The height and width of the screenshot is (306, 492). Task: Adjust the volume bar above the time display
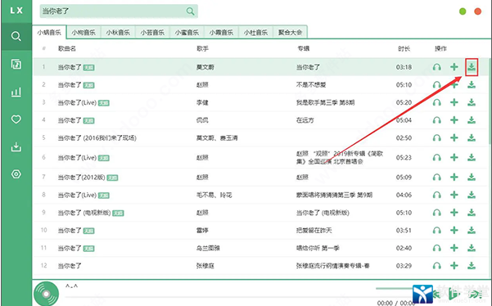pyautogui.click(x=395, y=289)
